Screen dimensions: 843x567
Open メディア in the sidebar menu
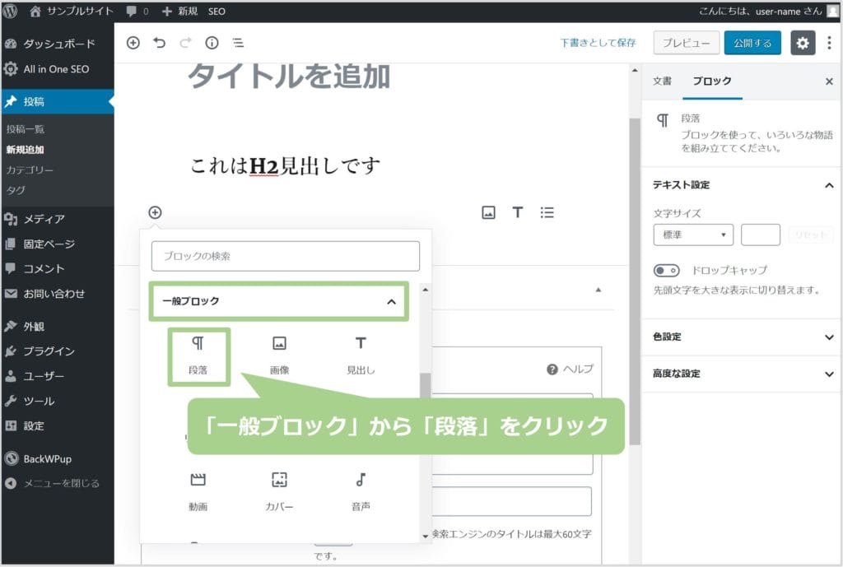44,219
